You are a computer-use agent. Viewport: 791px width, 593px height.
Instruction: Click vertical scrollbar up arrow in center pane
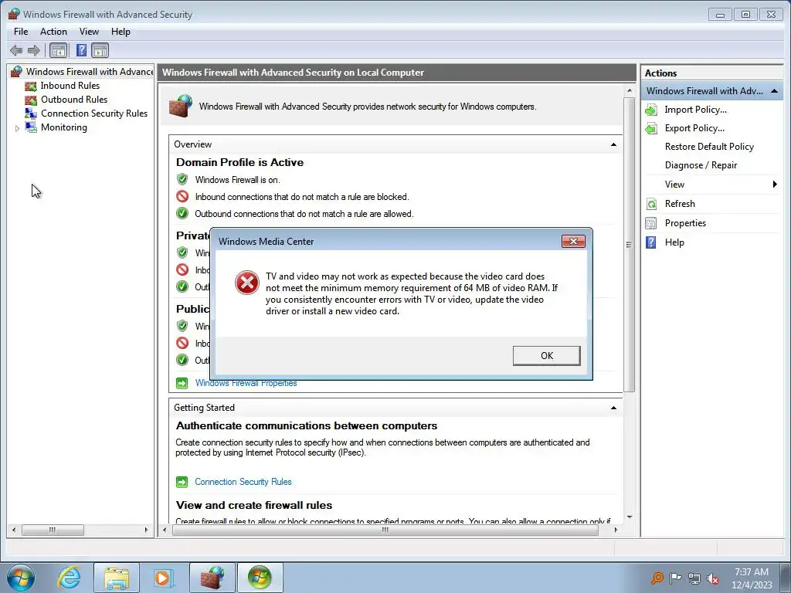(x=629, y=91)
